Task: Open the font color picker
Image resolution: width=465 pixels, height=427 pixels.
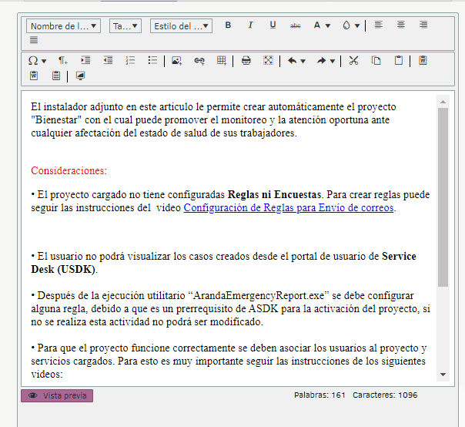Action: [x=321, y=25]
